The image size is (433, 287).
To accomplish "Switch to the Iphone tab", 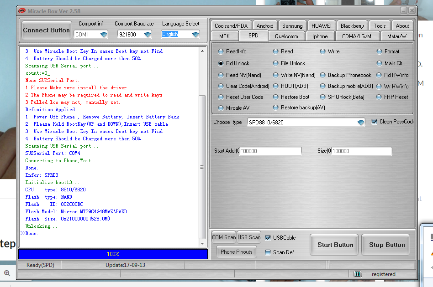I will pyautogui.click(x=320, y=36).
